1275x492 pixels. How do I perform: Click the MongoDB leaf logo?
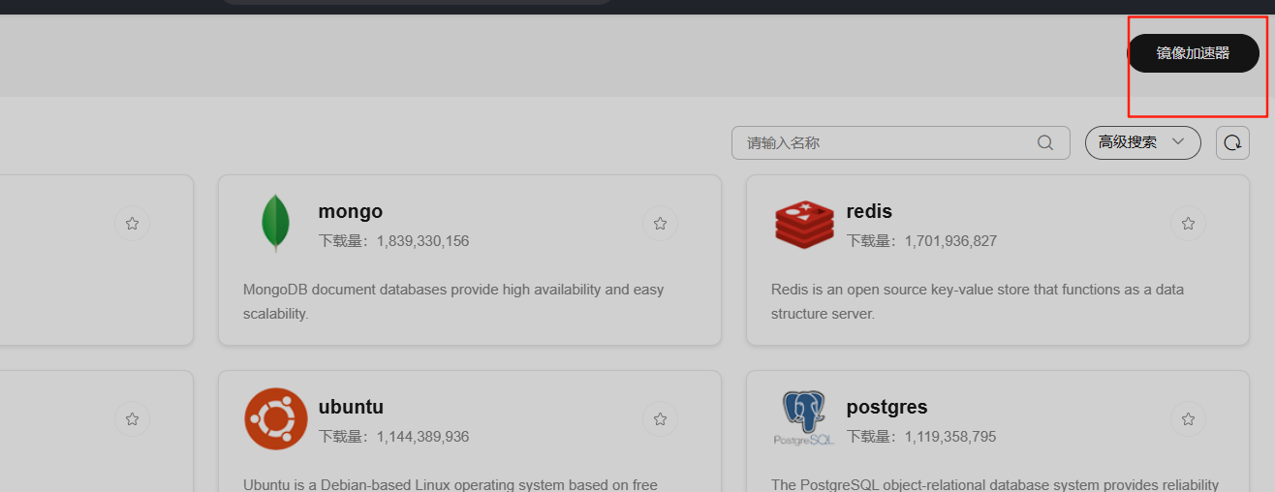pos(276,224)
